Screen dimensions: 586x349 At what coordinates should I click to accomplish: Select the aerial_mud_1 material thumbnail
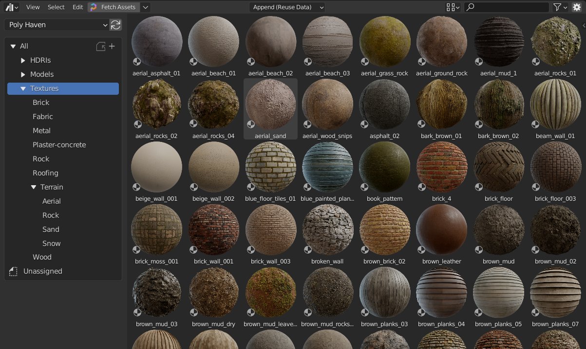[499, 41]
